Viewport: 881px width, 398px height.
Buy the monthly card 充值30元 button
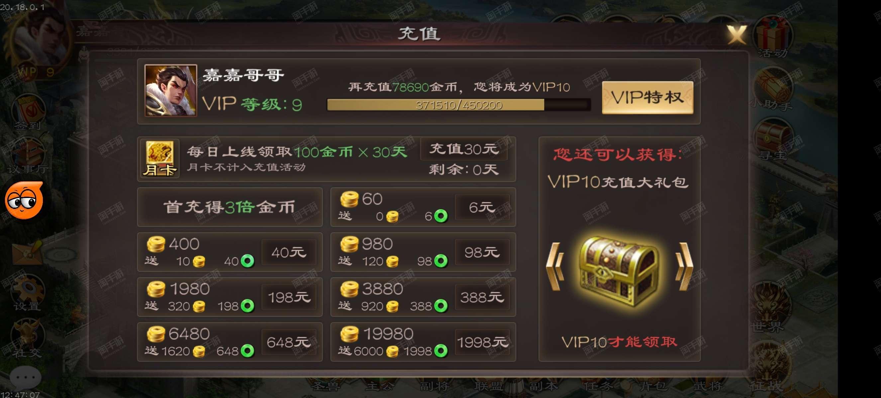pos(464,149)
